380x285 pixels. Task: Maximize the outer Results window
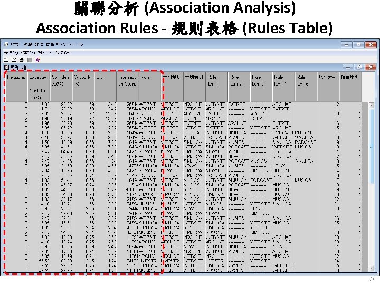pos(359,44)
